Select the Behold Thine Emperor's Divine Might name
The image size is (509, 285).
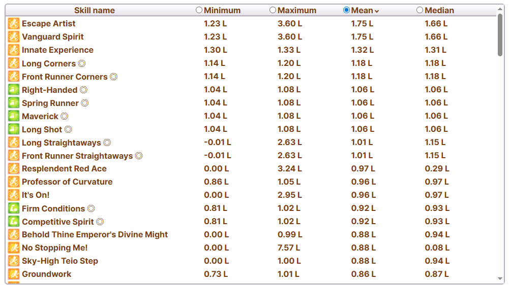pyautogui.click(x=95, y=235)
